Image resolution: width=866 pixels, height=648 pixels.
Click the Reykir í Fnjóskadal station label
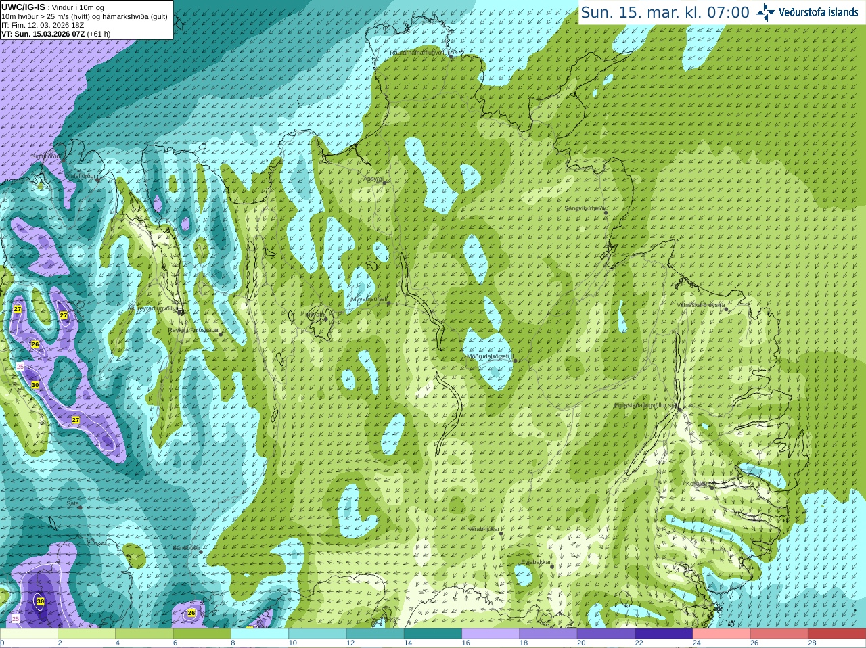coord(194,330)
